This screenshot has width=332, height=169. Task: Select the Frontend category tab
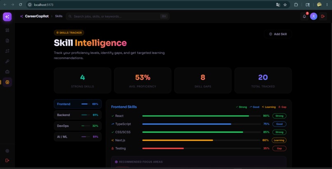click(x=78, y=104)
